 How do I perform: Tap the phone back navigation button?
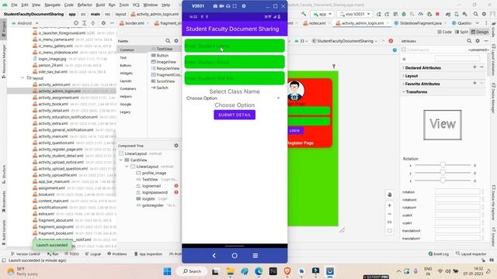(214, 256)
